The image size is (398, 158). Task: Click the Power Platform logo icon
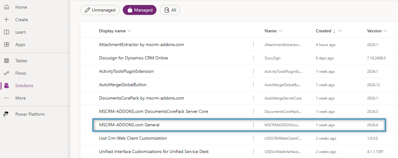pyautogui.click(x=6, y=114)
